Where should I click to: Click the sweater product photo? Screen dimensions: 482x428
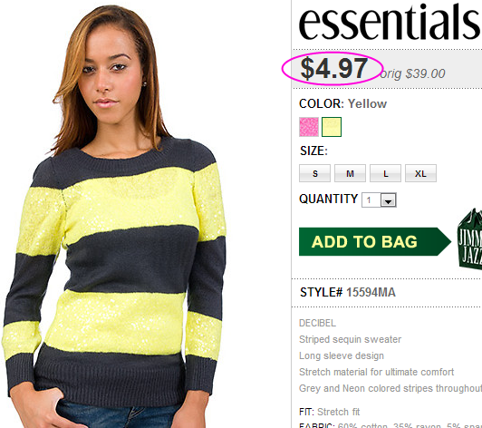click(x=117, y=216)
